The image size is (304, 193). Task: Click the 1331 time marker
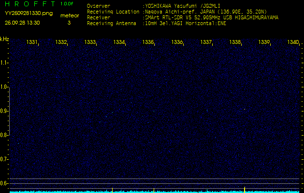(32, 42)
